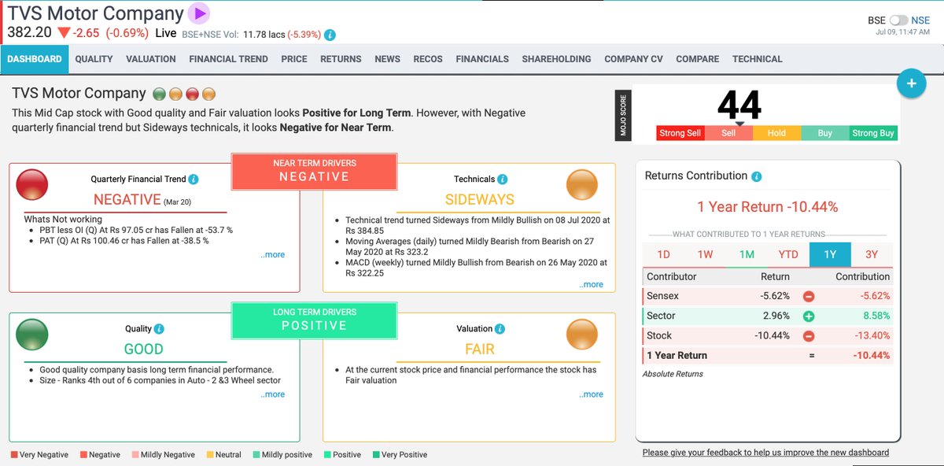Select the 1M returns period

747,254
